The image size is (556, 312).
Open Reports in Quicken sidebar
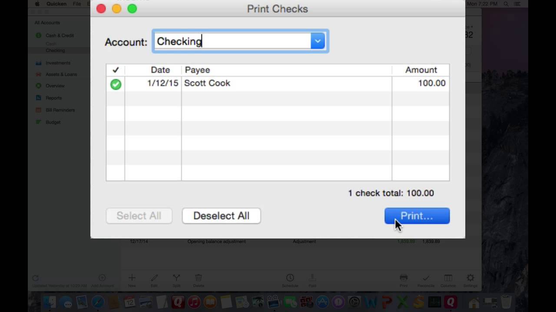[x=53, y=98]
